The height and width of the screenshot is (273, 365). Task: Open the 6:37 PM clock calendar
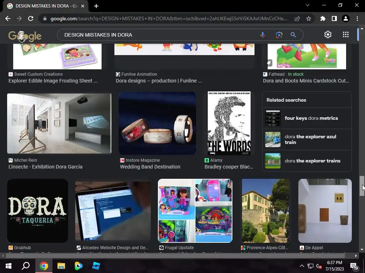334,266
